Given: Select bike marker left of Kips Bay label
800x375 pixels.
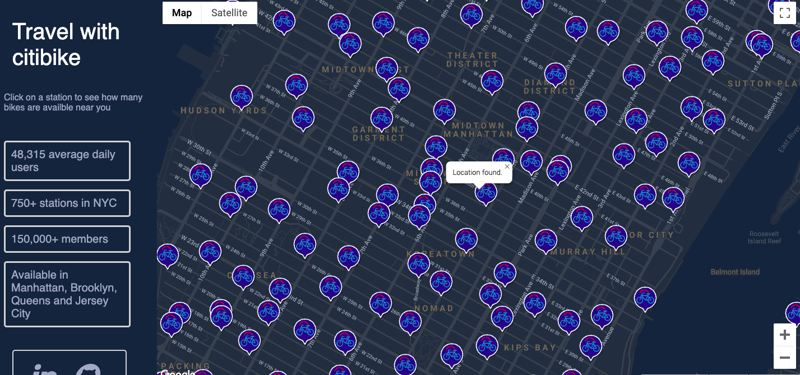Looking at the screenshot, I should tap(487, 346).
